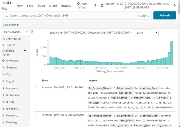Click the Options link in search bar
Screen dimensions: 180x127
pos(143,16)
